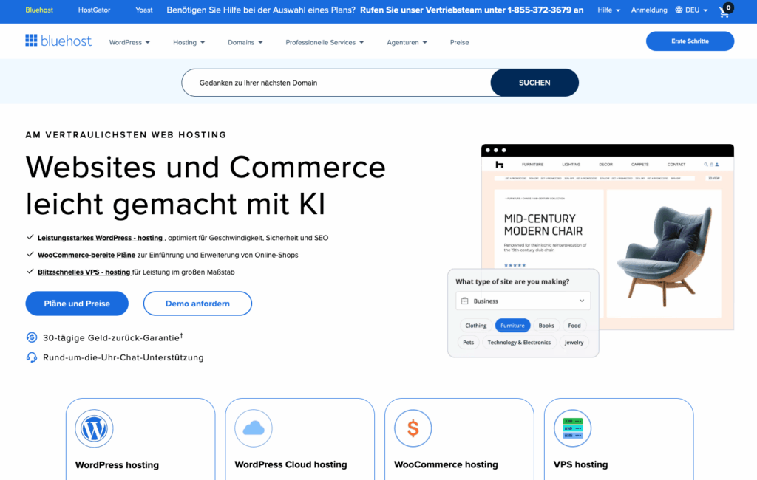Viewport: 757px width, 480px height.
Task: Click the money-back guarantee icon
Action: pyautogui.click(x=32, y=337)
